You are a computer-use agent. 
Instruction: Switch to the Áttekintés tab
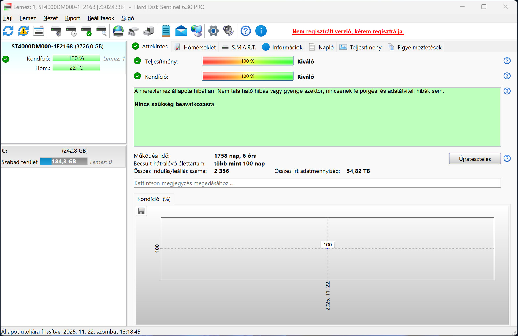point(150,46)
